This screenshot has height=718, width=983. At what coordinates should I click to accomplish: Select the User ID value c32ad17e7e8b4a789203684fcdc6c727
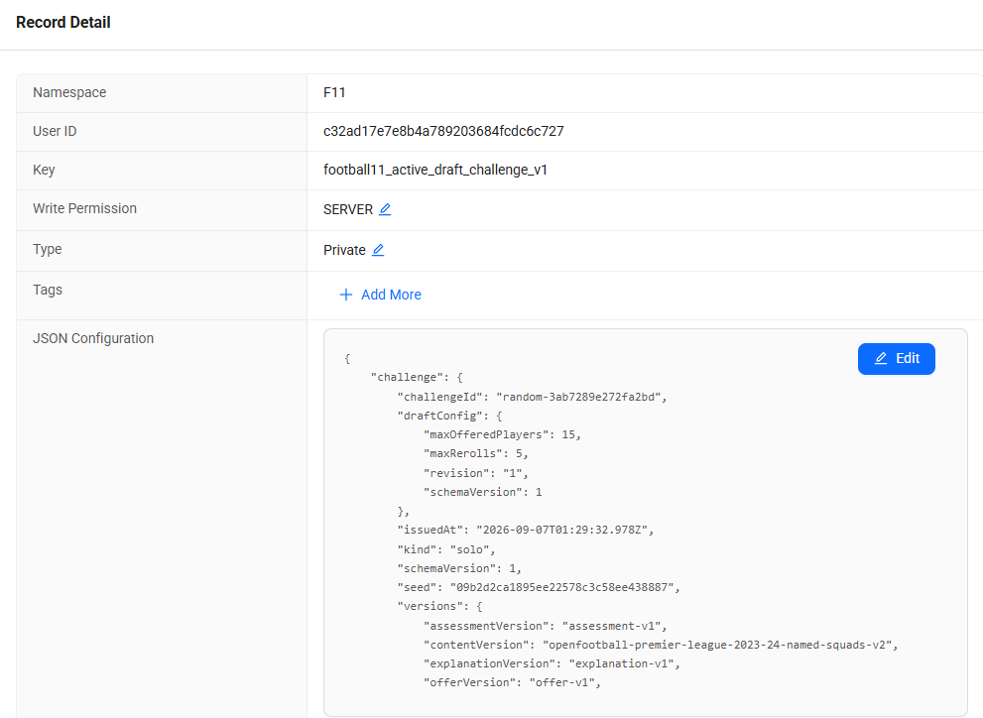(x=443, y=131)
